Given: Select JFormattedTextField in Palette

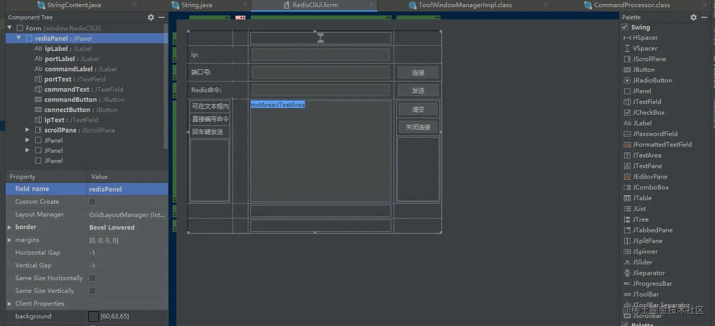Looking at the screenshot, I should click(x=657, y=145).
